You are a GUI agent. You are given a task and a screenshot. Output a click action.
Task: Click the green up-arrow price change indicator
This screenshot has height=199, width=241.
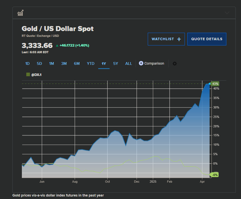(x=57, y=45)
